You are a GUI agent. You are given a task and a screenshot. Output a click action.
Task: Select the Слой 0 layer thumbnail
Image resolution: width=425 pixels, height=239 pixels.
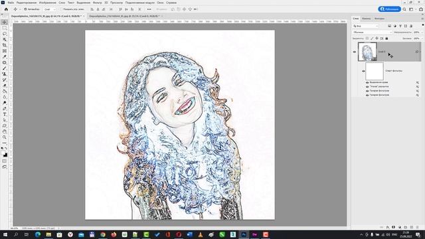click(x=367, y=52)
